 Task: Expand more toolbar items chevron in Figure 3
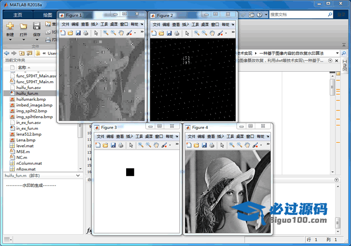[x=177, y=144]
